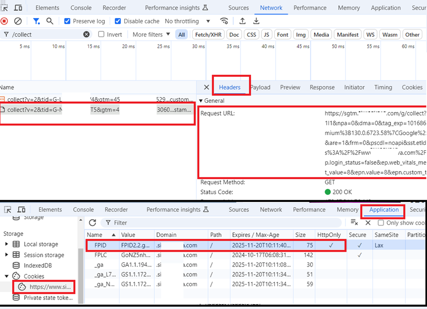The image size is (427, 309).
Task: Disable the Preserve log option
Action: (x=66, y=21)
